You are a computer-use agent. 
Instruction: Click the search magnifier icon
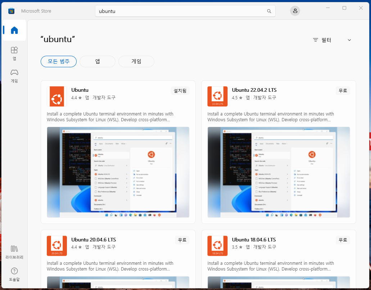pos(269,11)
